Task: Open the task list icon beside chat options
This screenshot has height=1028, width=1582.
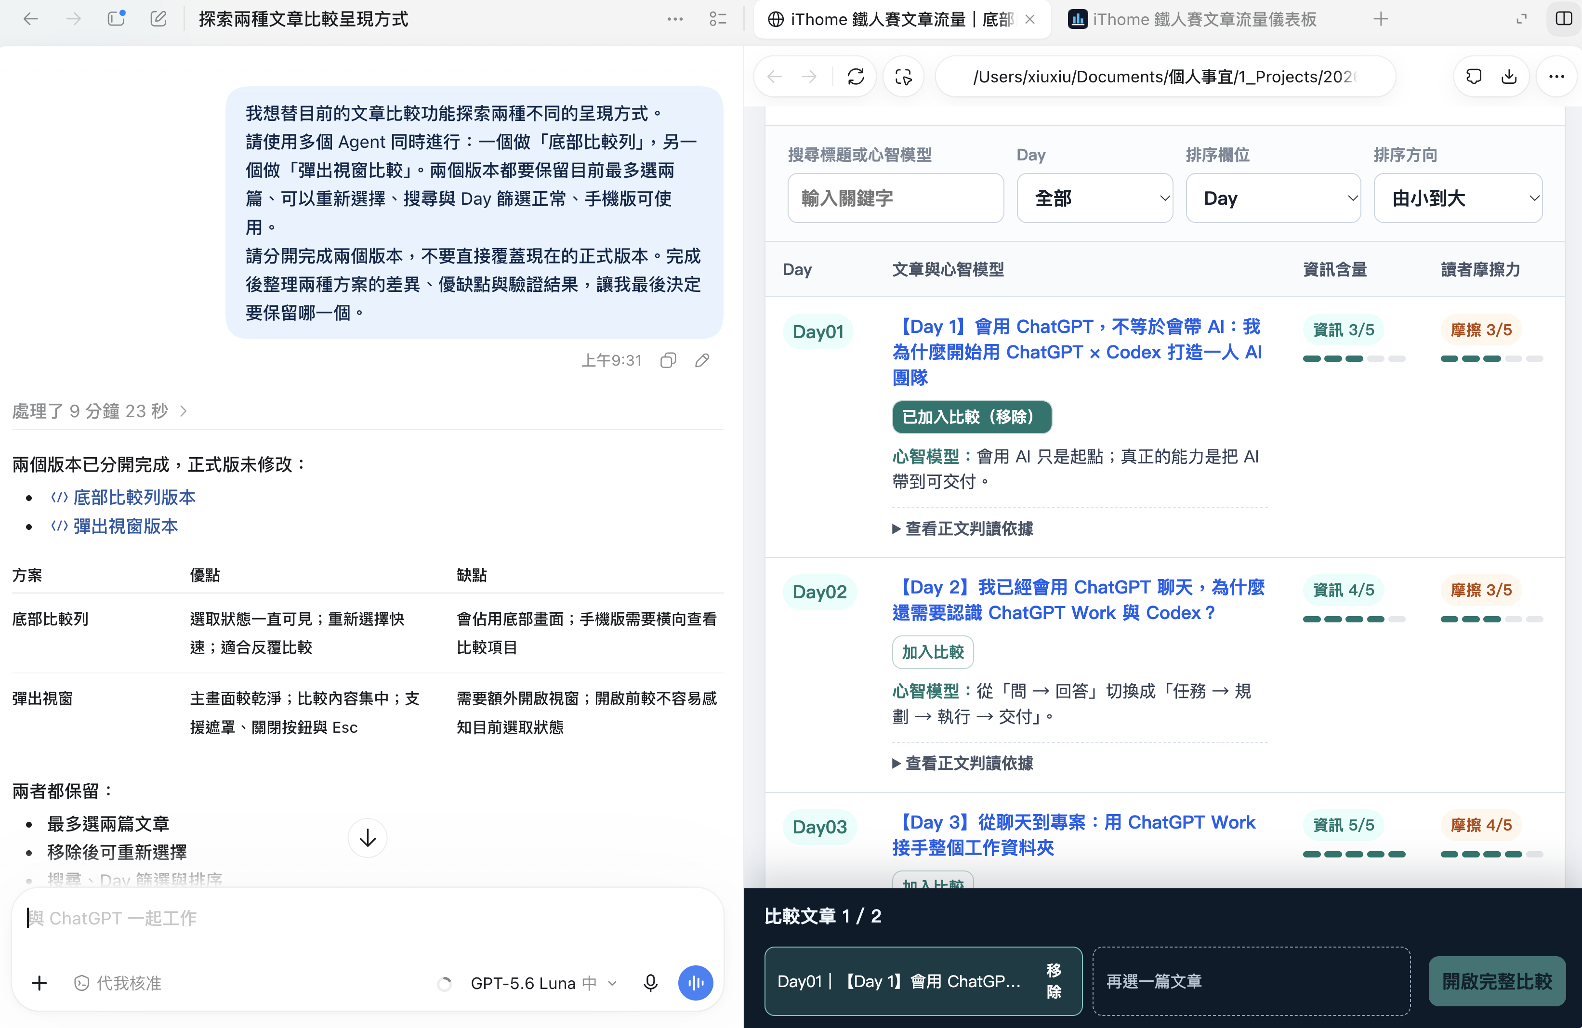Action: [x=718, y=19]
